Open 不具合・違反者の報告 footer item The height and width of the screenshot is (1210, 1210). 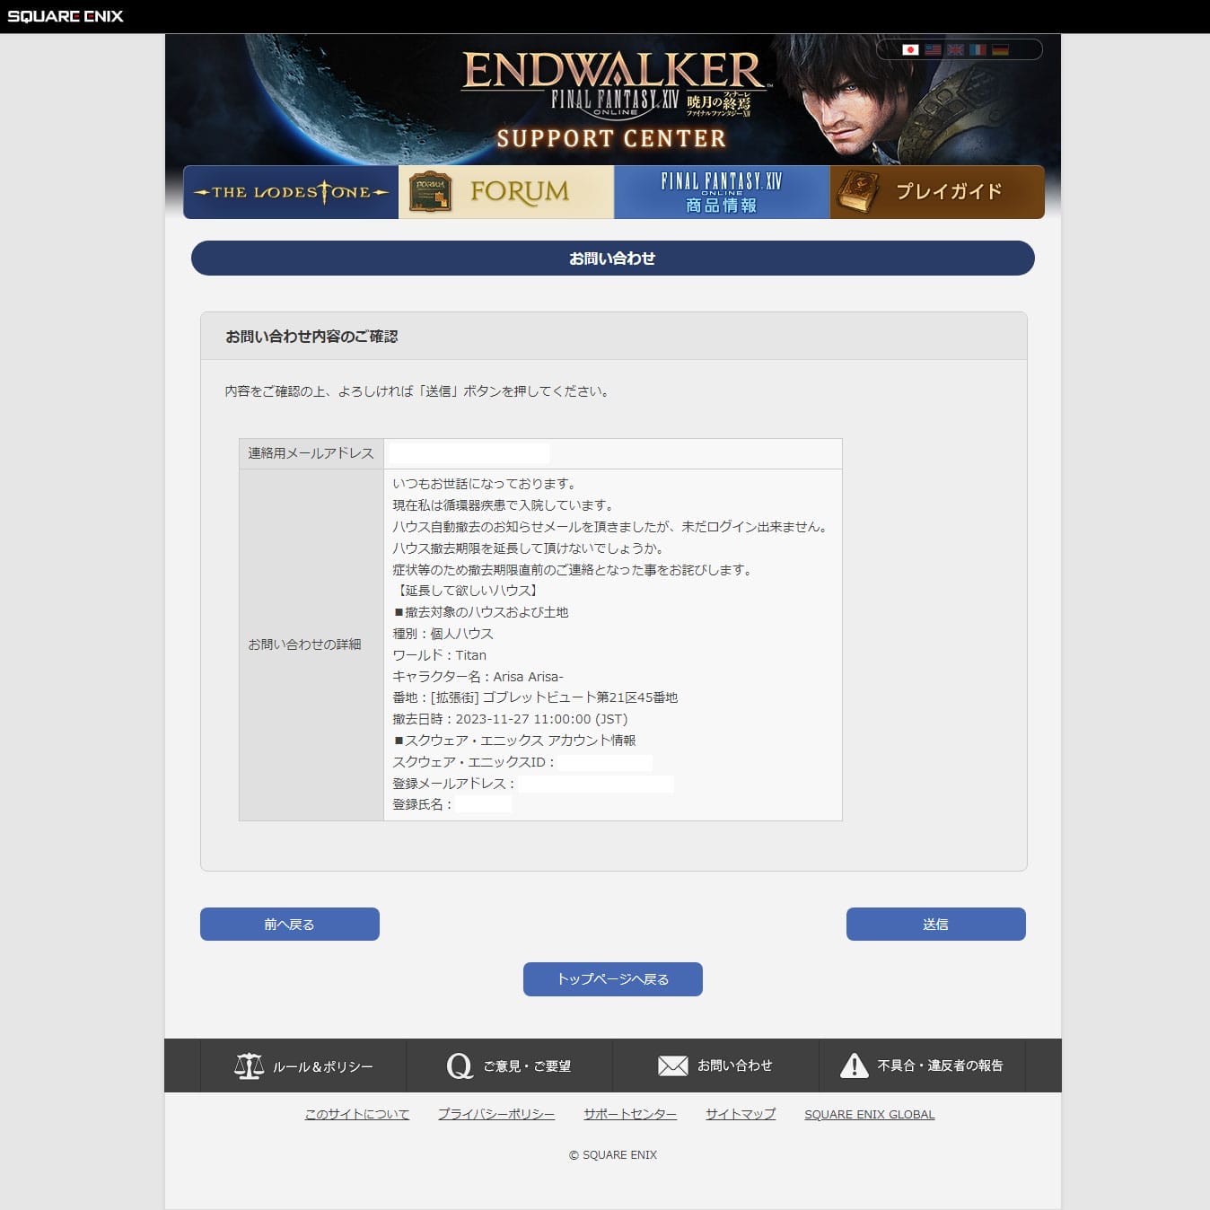pyautogui.click(x=922, y=1065)
